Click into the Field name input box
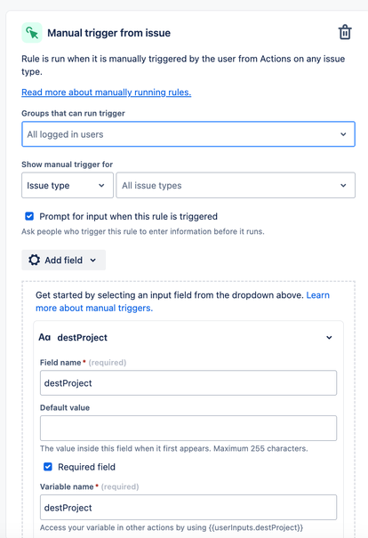 [188, 383]
